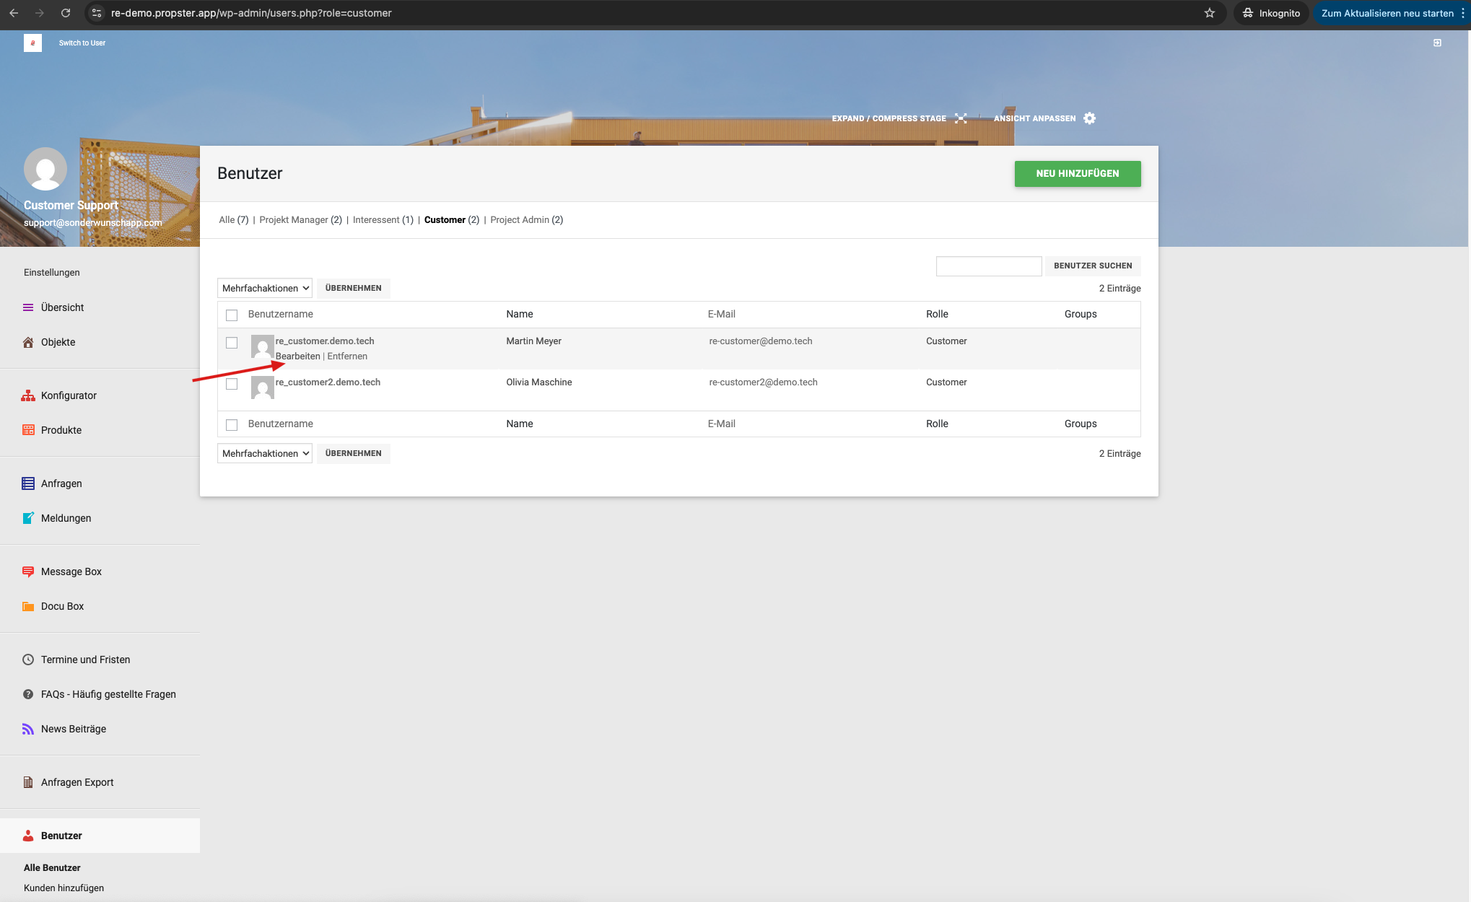Click the logout icon in top right
The height and width of the screenshot is (902, 1471).
[1437, 43]
